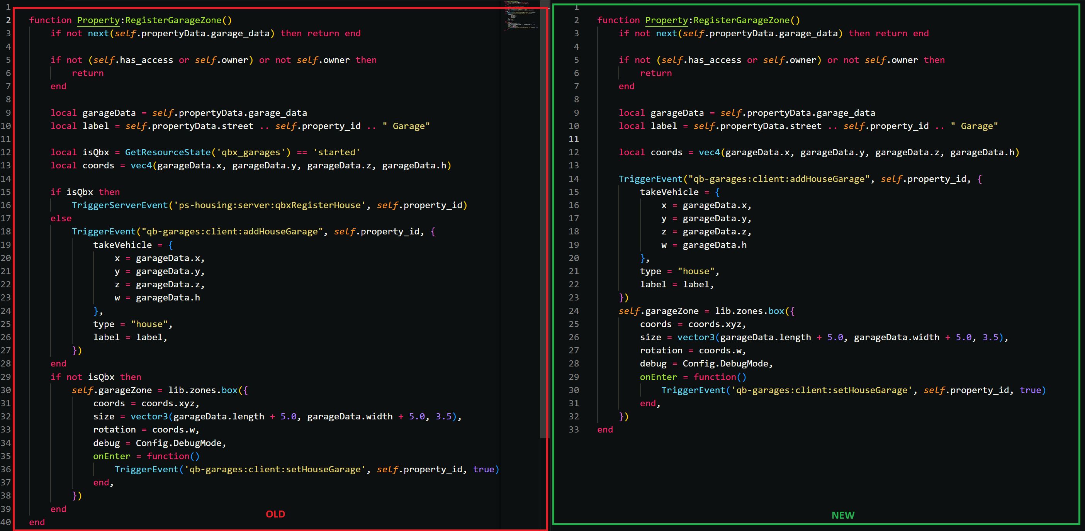Click the else keyword in the OLD code

point(61,218)
